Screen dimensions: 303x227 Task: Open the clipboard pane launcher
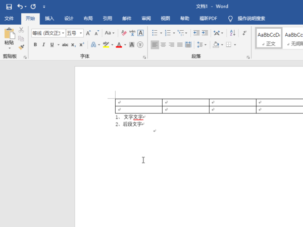click(25, 57)
